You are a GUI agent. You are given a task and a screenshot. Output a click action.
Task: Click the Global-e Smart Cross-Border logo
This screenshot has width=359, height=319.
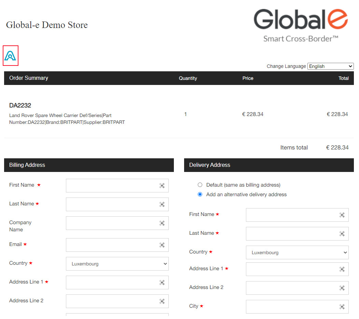[301, 26]
